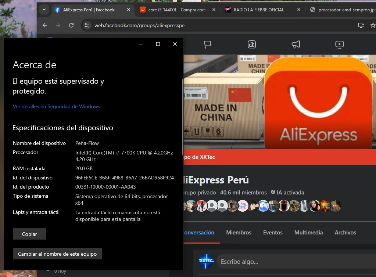Viewport: 376px width, 277px height.
Task: Click the Escribe algo post field
Action: (x=296, y=262)
